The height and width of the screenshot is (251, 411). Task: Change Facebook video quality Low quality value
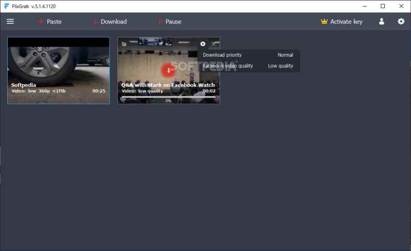coord(280,66)
